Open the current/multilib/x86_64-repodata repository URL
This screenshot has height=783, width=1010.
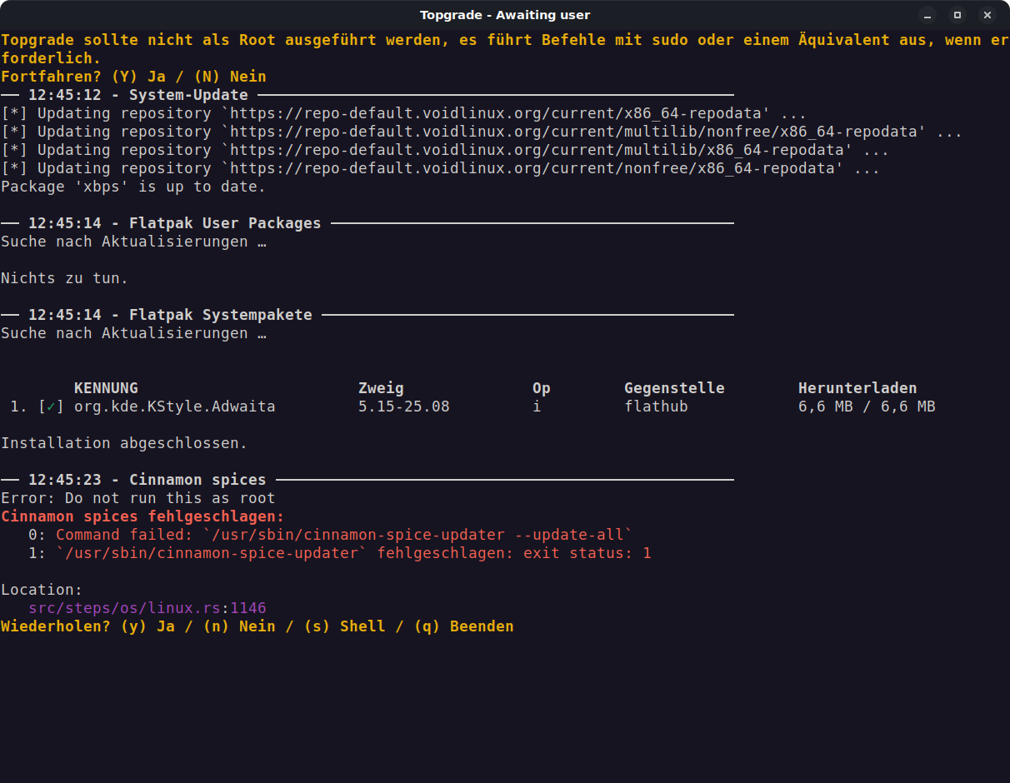click(540, 150)
